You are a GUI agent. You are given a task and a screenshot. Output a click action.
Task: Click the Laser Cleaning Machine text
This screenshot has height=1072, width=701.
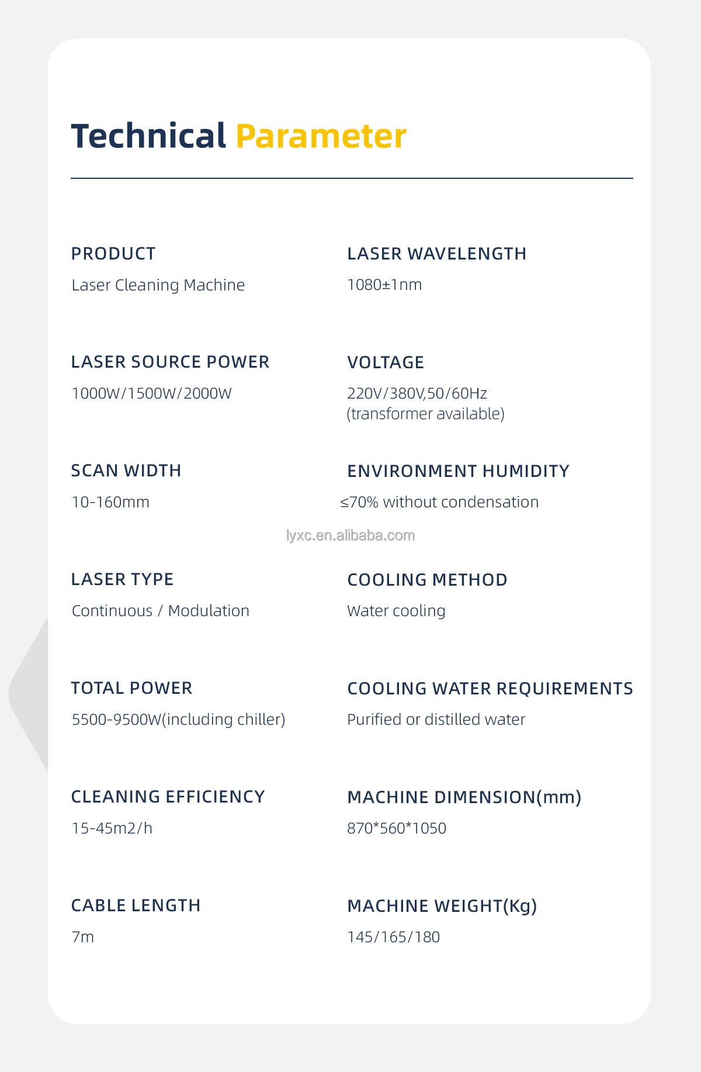click(x=158, y=285)
